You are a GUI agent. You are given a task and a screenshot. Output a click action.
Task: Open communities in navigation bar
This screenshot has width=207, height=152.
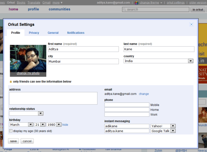[59, 9]
